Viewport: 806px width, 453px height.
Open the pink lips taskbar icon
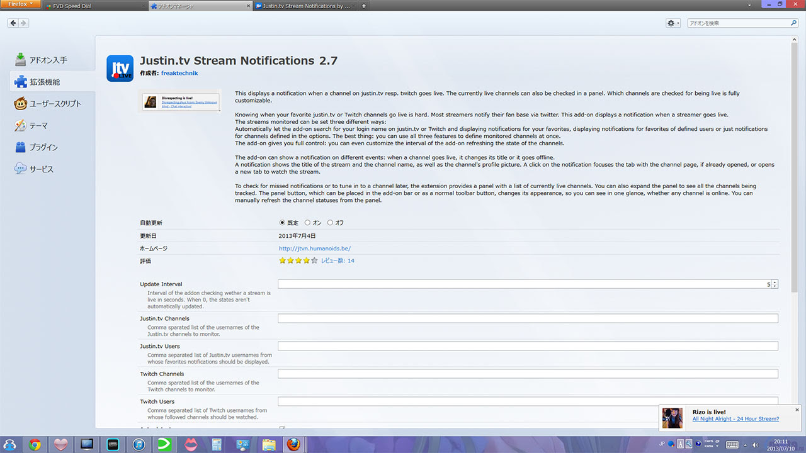[191, 445]
